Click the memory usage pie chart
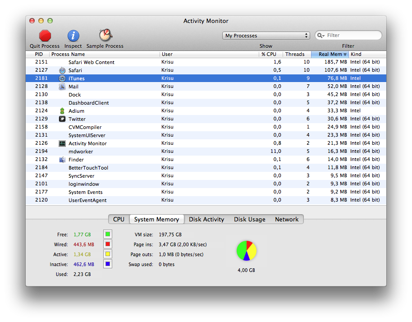Screen dimensions: 412x322 pos(247,250)
